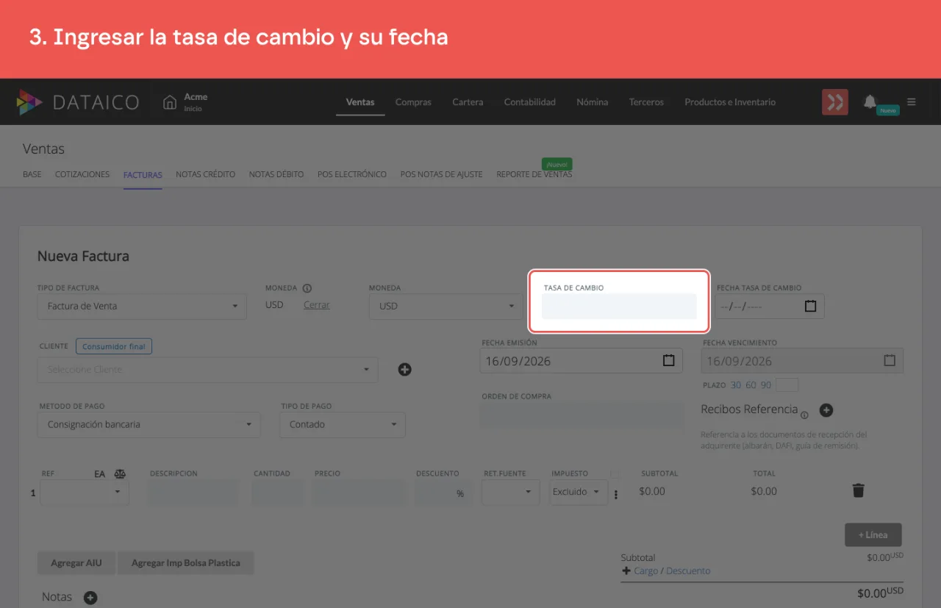Screen dimensions: 941x608
Task: Click Consumidor final button
Action: point(114,346)
